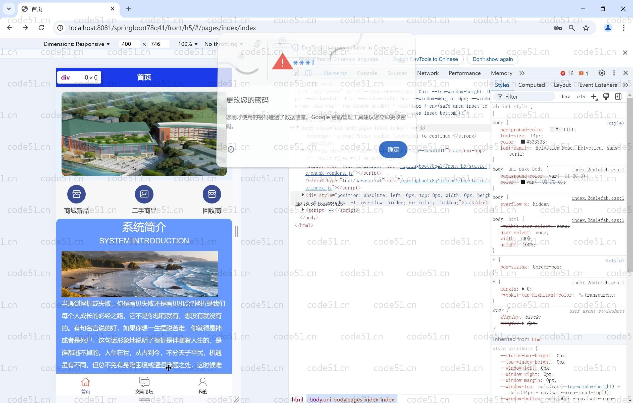Viewport: 633px width, 403px height.
Task: Toggle the .cls class editor
Action: 580,97
